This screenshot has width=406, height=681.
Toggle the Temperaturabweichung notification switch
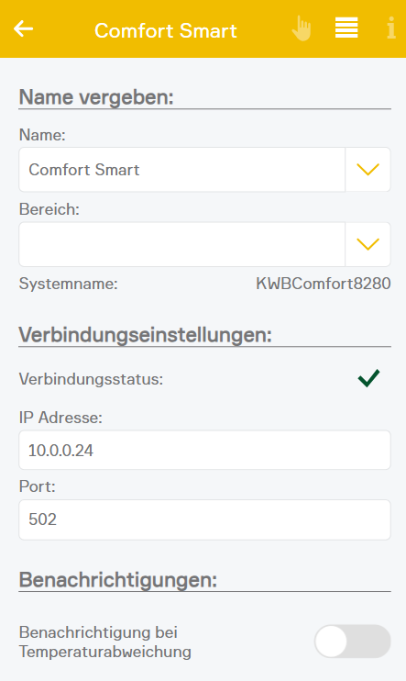(352, 642)
